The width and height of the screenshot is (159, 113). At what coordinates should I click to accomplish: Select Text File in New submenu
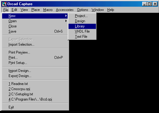[82, 37]
